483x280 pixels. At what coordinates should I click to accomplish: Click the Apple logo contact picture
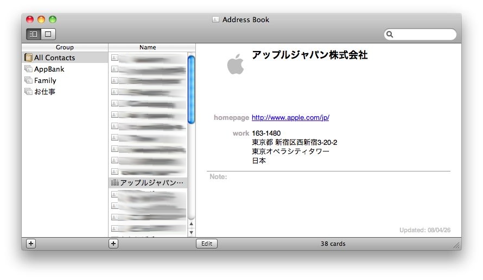(236, 64)
